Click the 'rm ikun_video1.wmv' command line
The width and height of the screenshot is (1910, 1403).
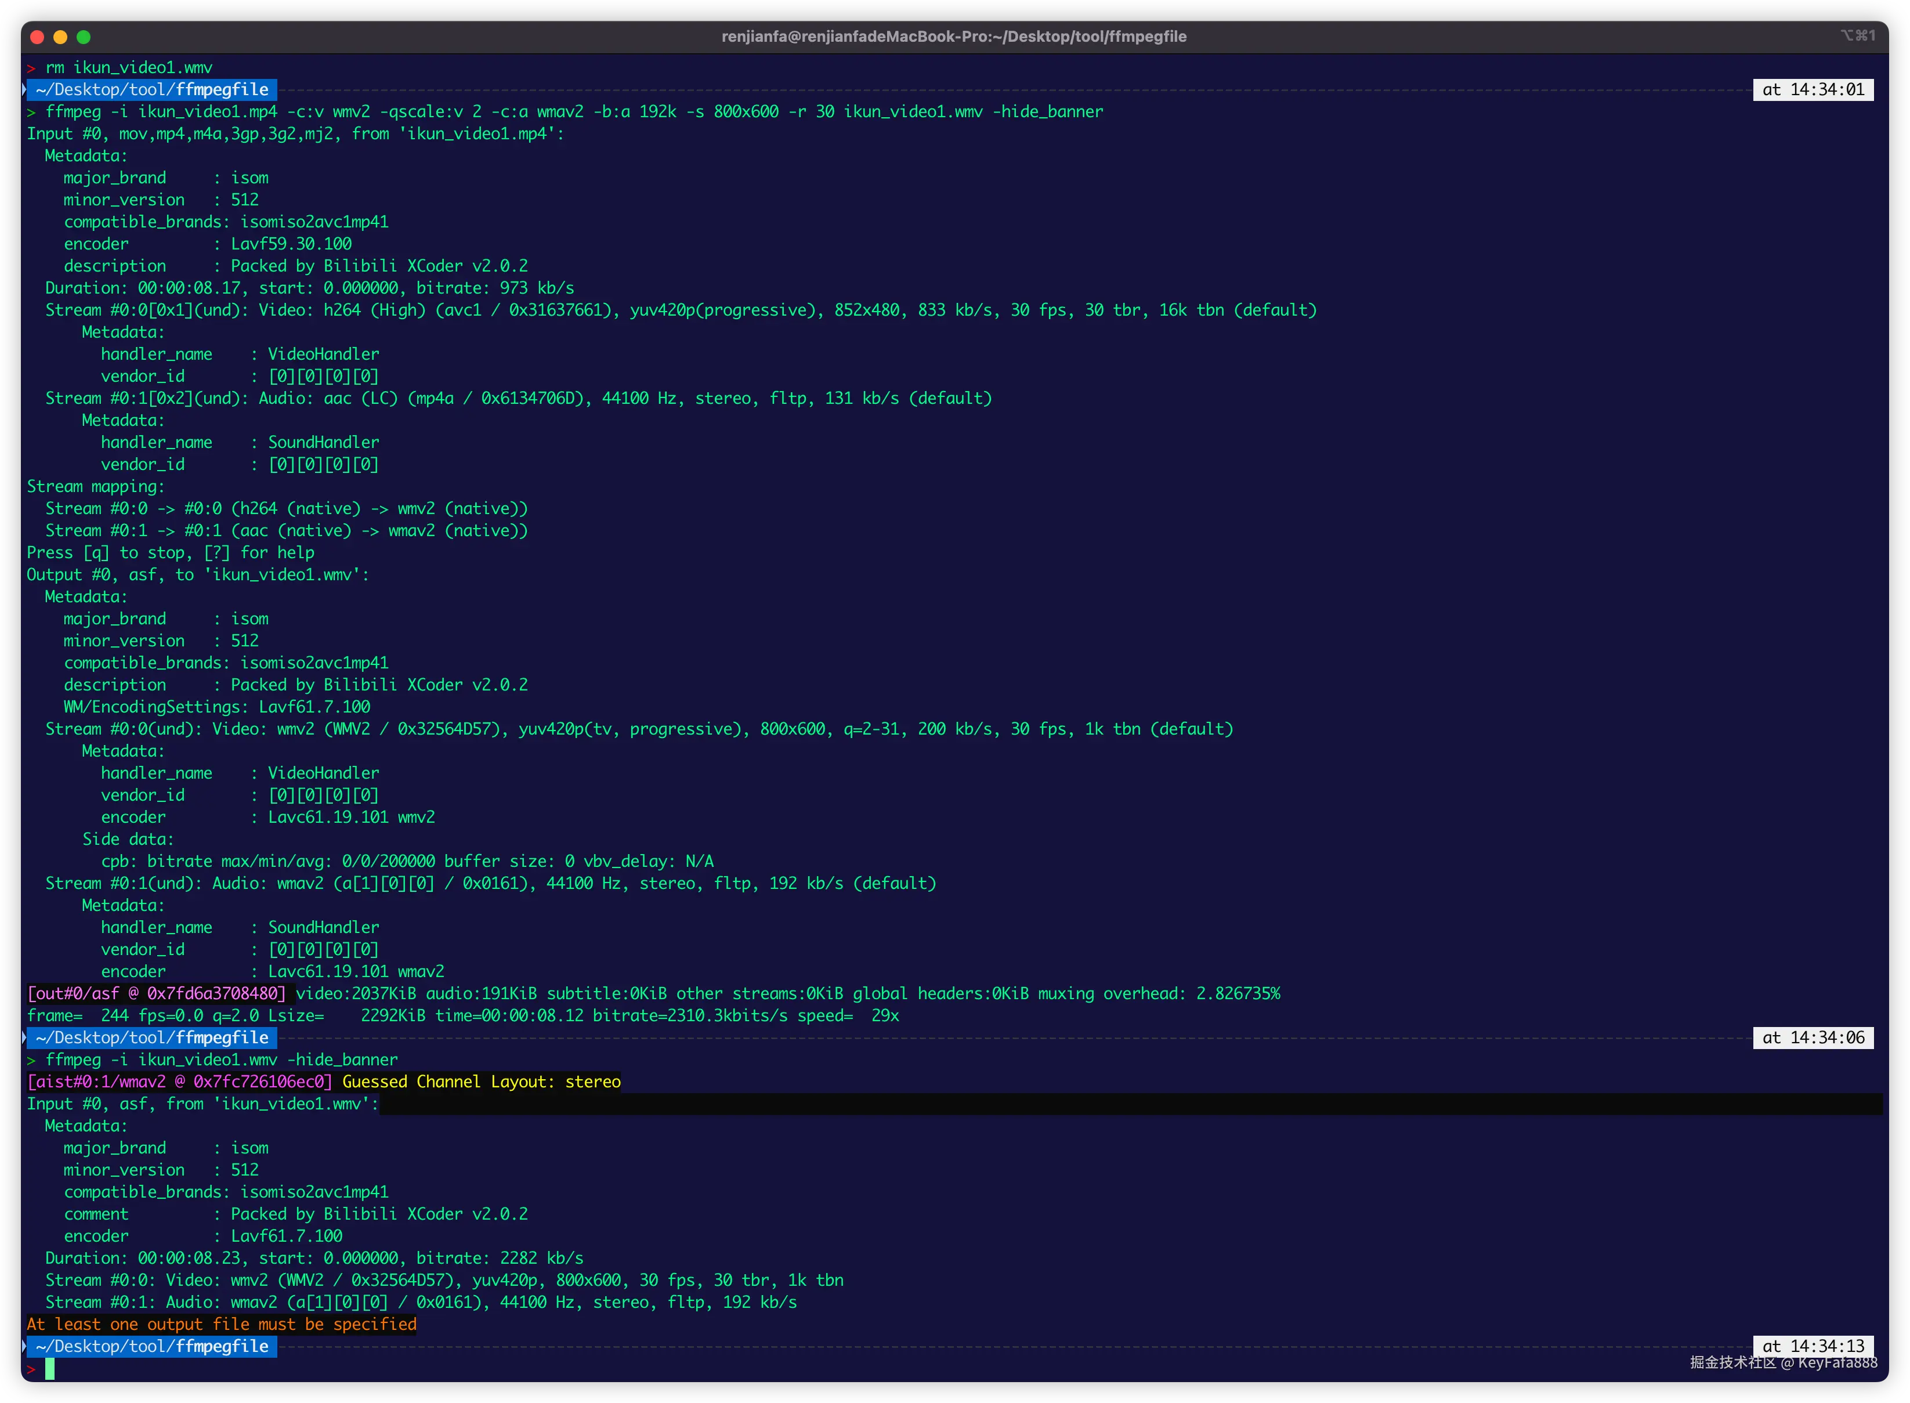[128, 68]
